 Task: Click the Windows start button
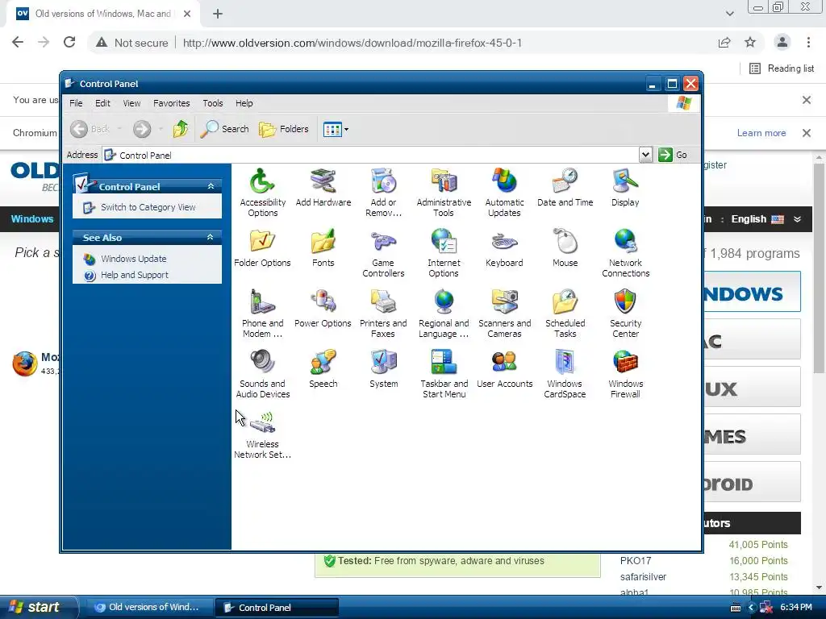coord(37,608)
